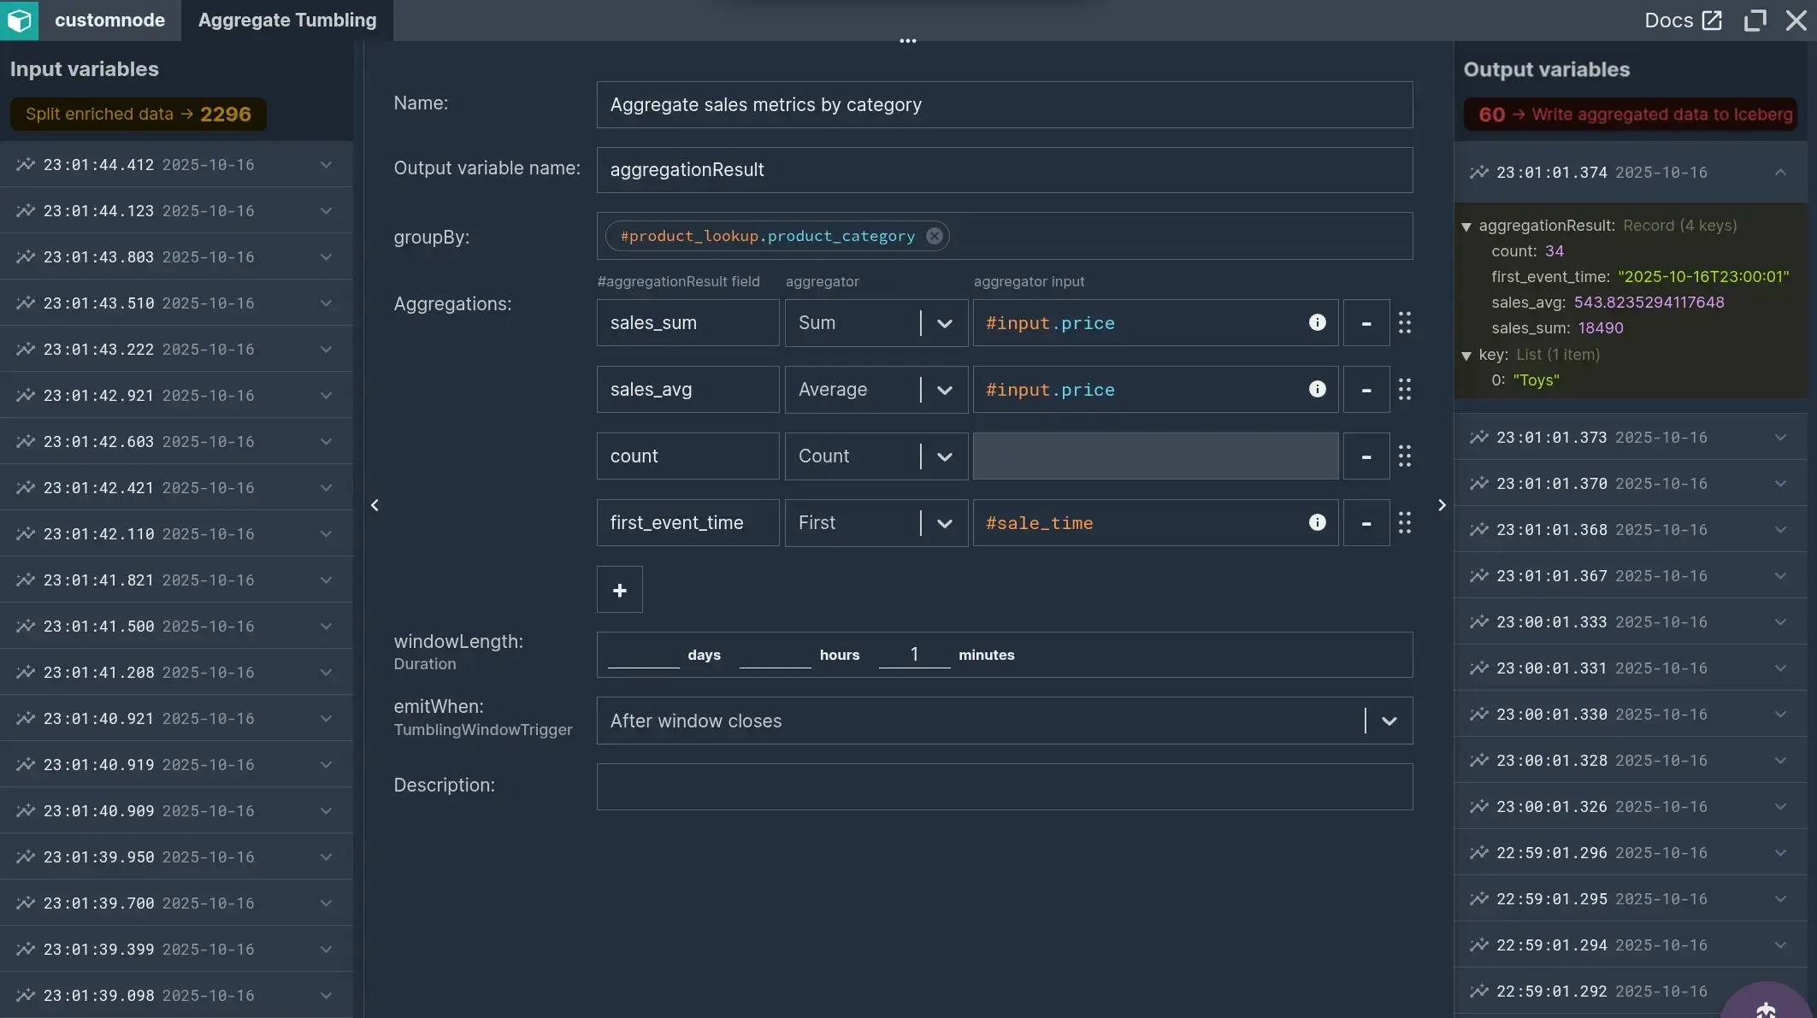Remove the product_category groupBy tag
This screenshot has width=1817, height=1018.
pos(935,236)
